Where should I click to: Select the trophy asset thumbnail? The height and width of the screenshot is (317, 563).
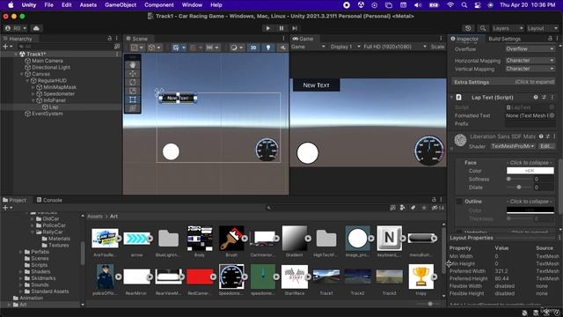pyautogui.click(x=420, y=276)
